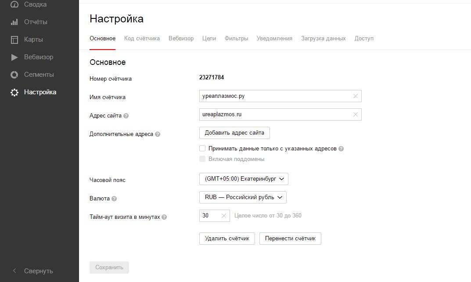The width and height of the screenshot is (471, 282).
Task: Click the Удалить счётчик button
Action: click(227, 239)
